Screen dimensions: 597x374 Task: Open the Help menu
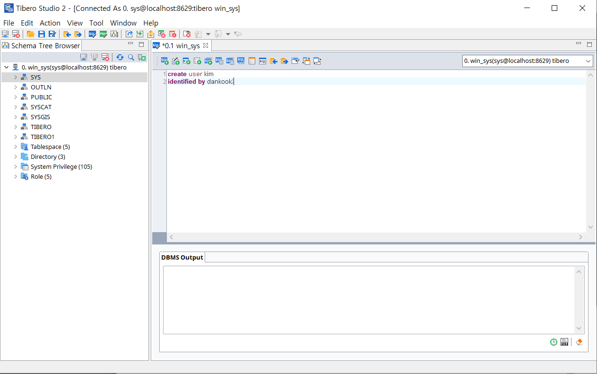coord(151,23)
